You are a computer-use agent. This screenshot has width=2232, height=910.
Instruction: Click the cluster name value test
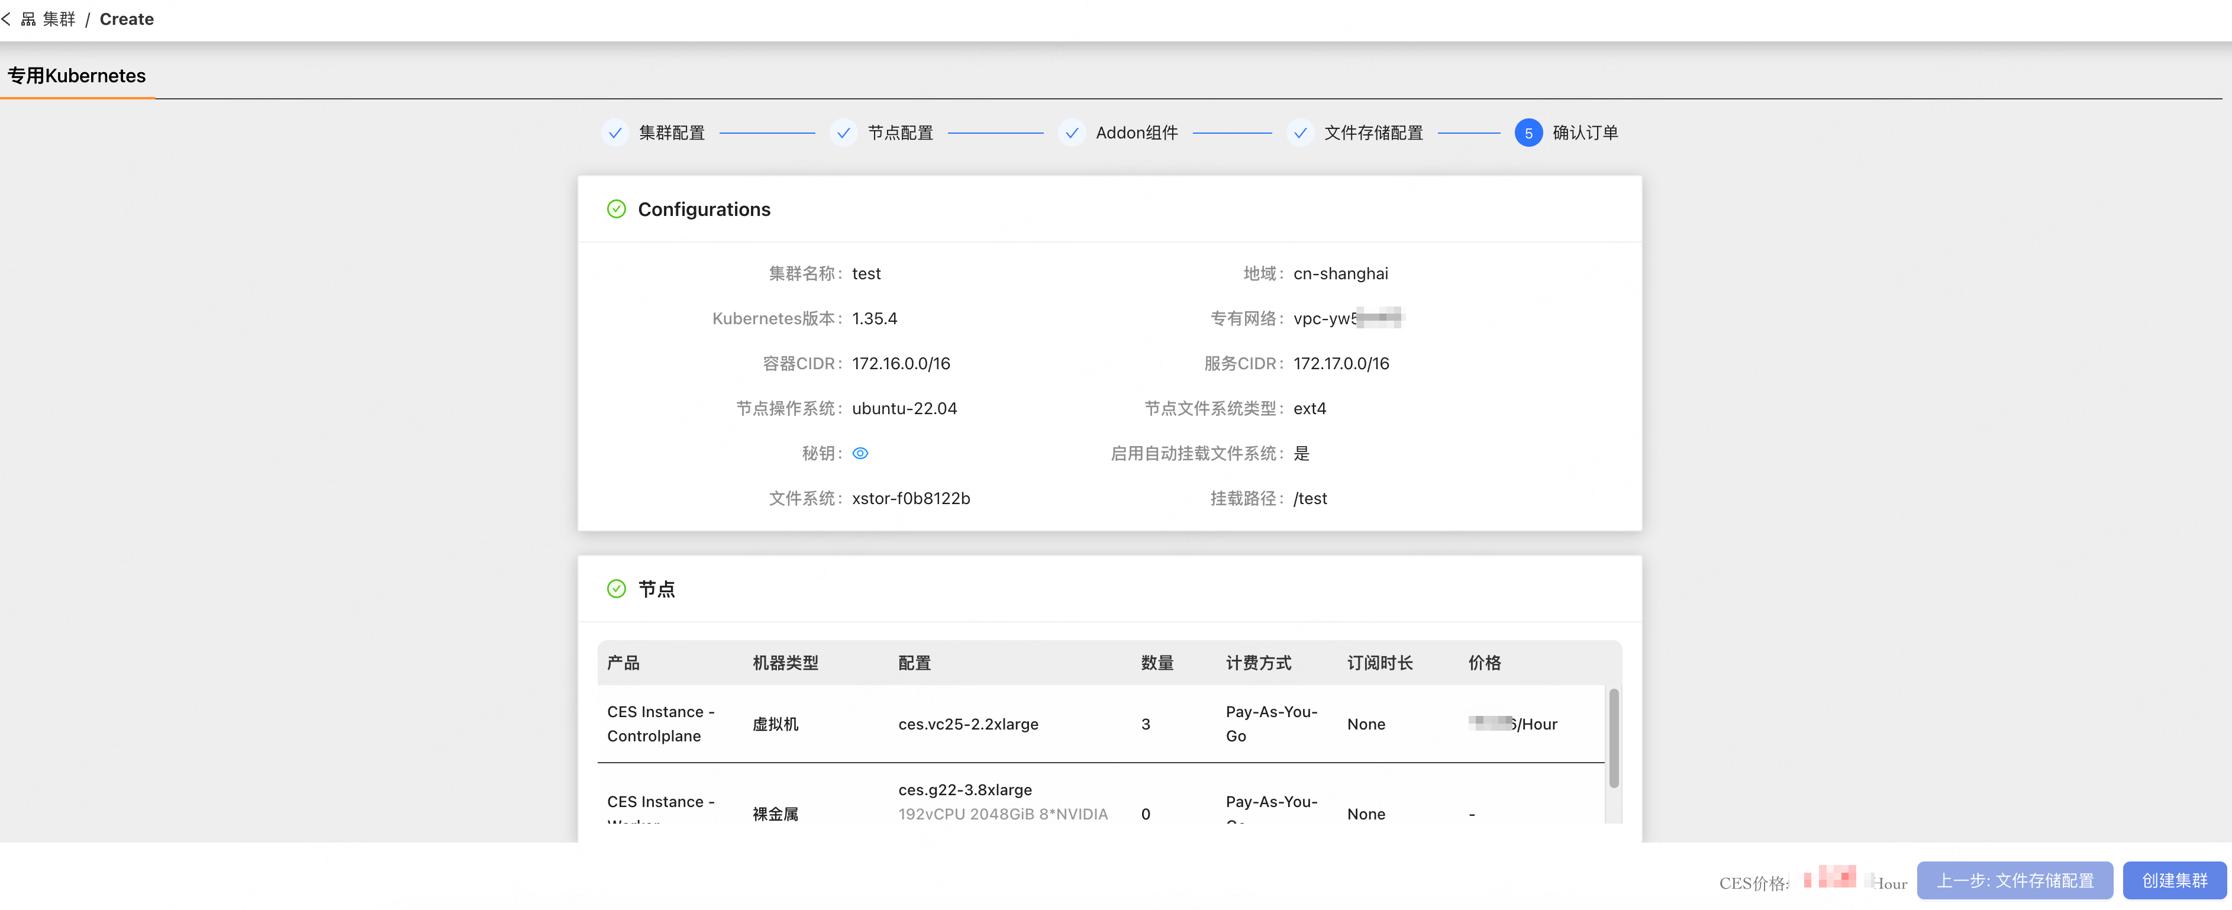coord(866,274)
